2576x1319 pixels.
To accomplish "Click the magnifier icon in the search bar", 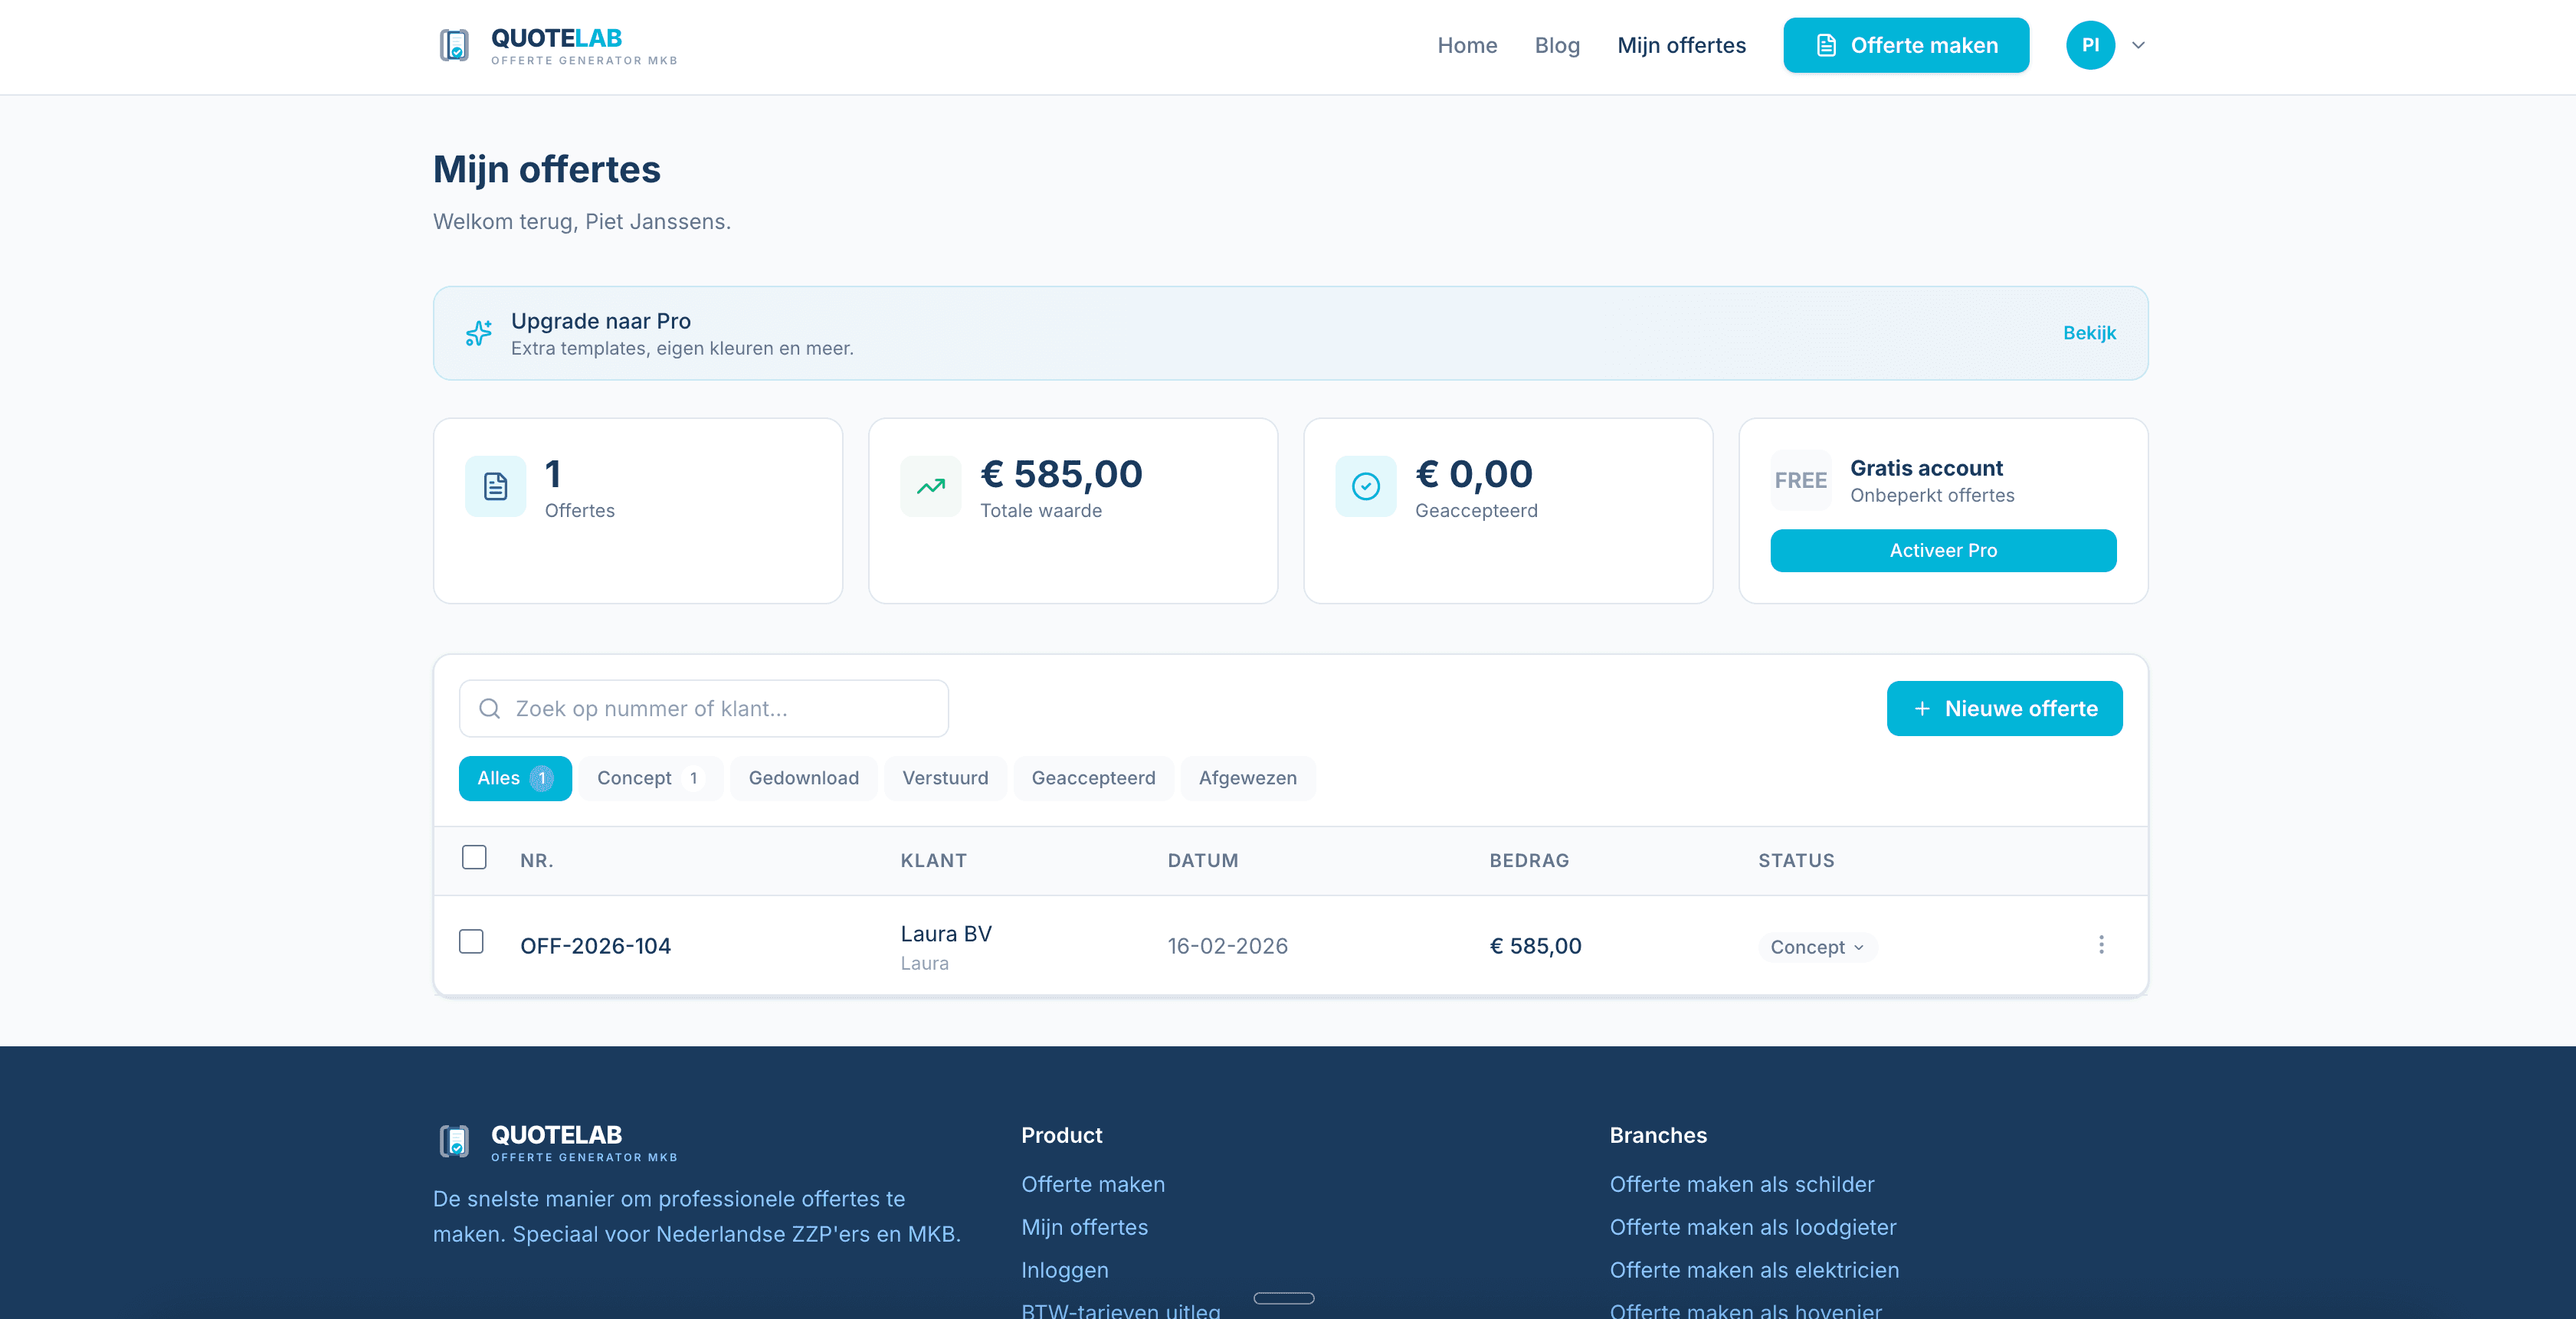I will tap(490, 708).
